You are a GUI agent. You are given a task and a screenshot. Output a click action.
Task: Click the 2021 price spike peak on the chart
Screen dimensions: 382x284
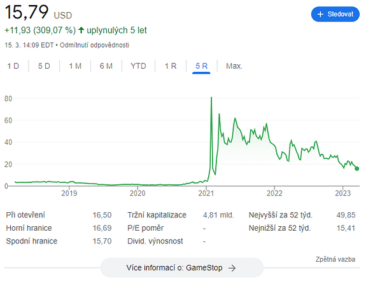point(211,98)
